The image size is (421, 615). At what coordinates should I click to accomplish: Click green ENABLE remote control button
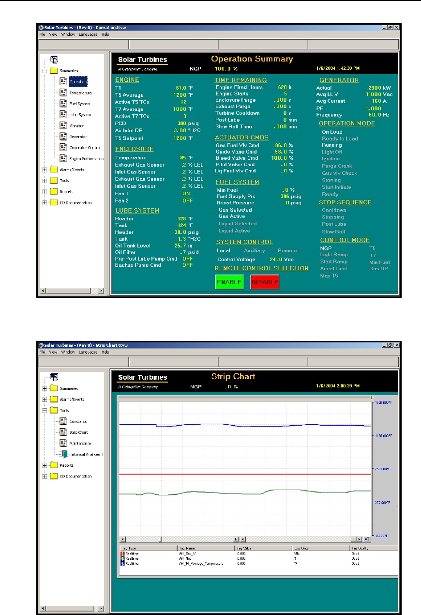coord(229,282)
